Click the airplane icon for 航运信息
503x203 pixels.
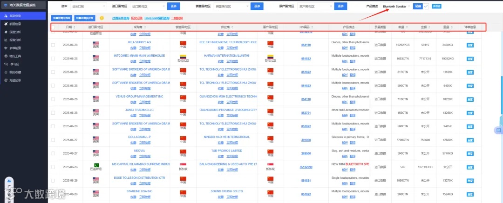[x=6, y=24]
